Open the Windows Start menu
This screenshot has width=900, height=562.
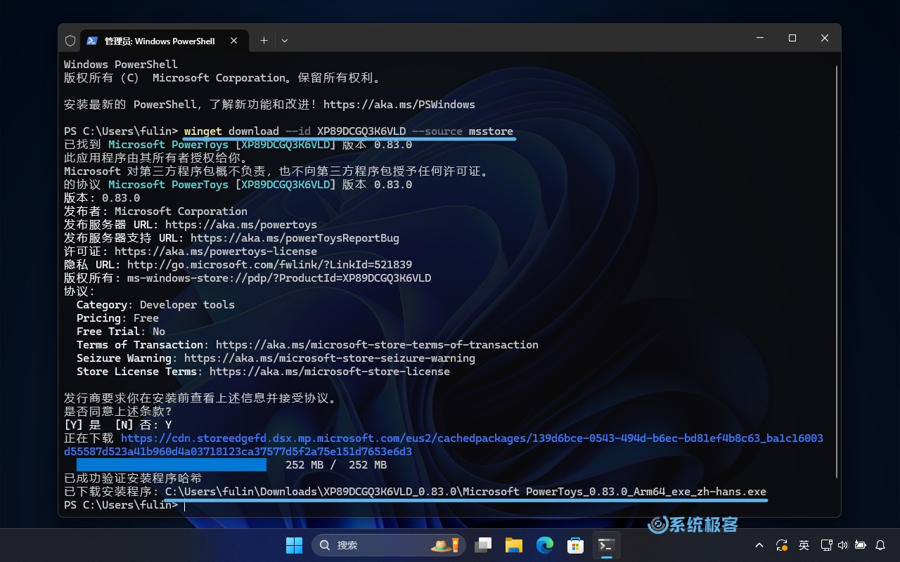click(x=294, y=545)
